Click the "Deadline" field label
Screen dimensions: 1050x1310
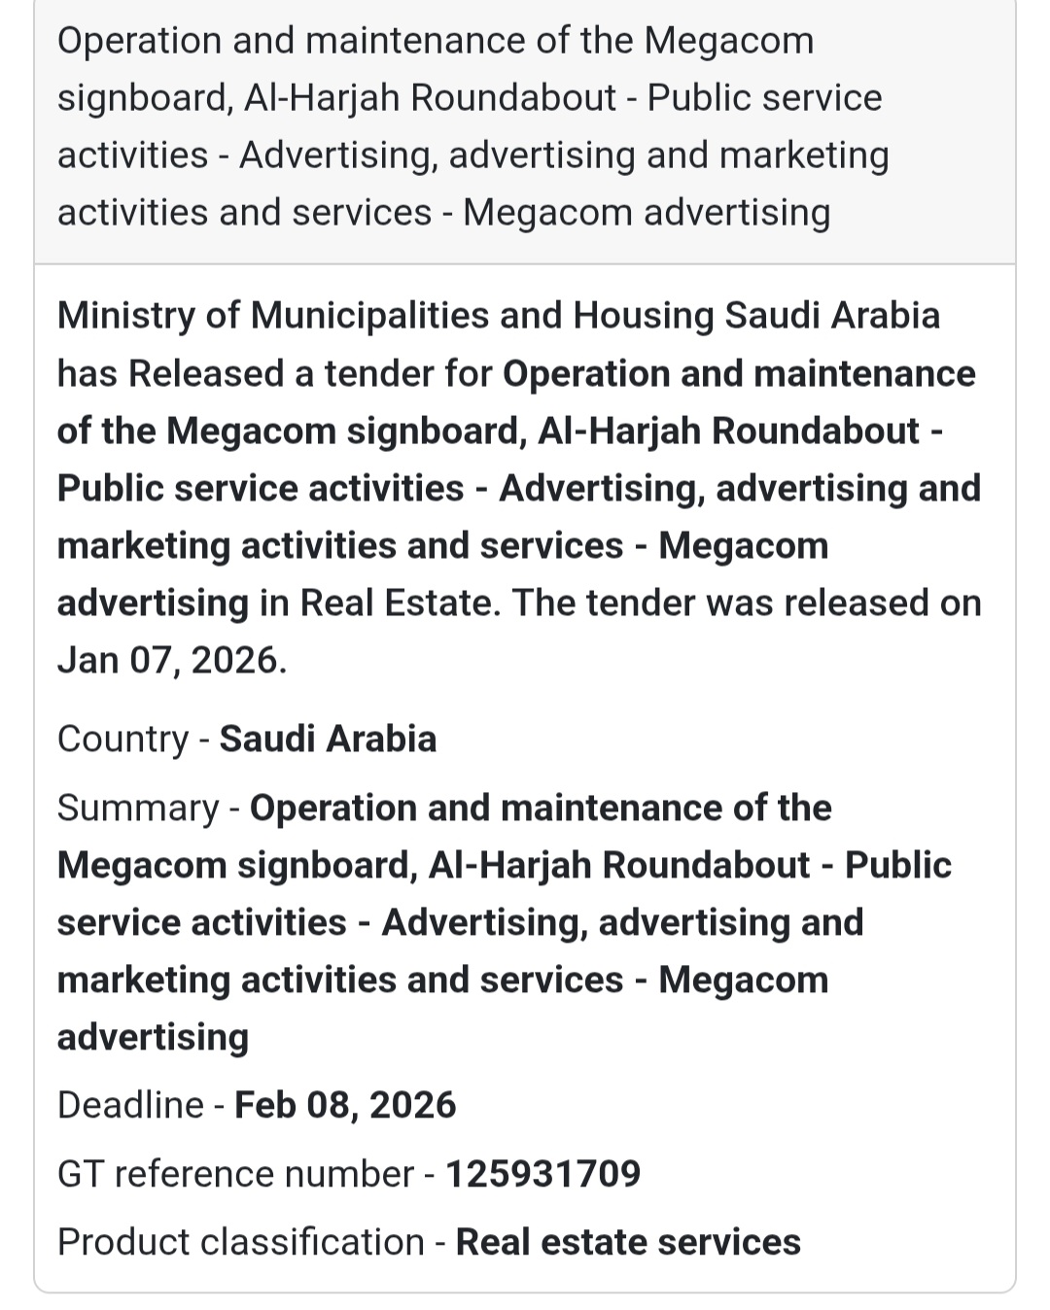pos(130,1106)
